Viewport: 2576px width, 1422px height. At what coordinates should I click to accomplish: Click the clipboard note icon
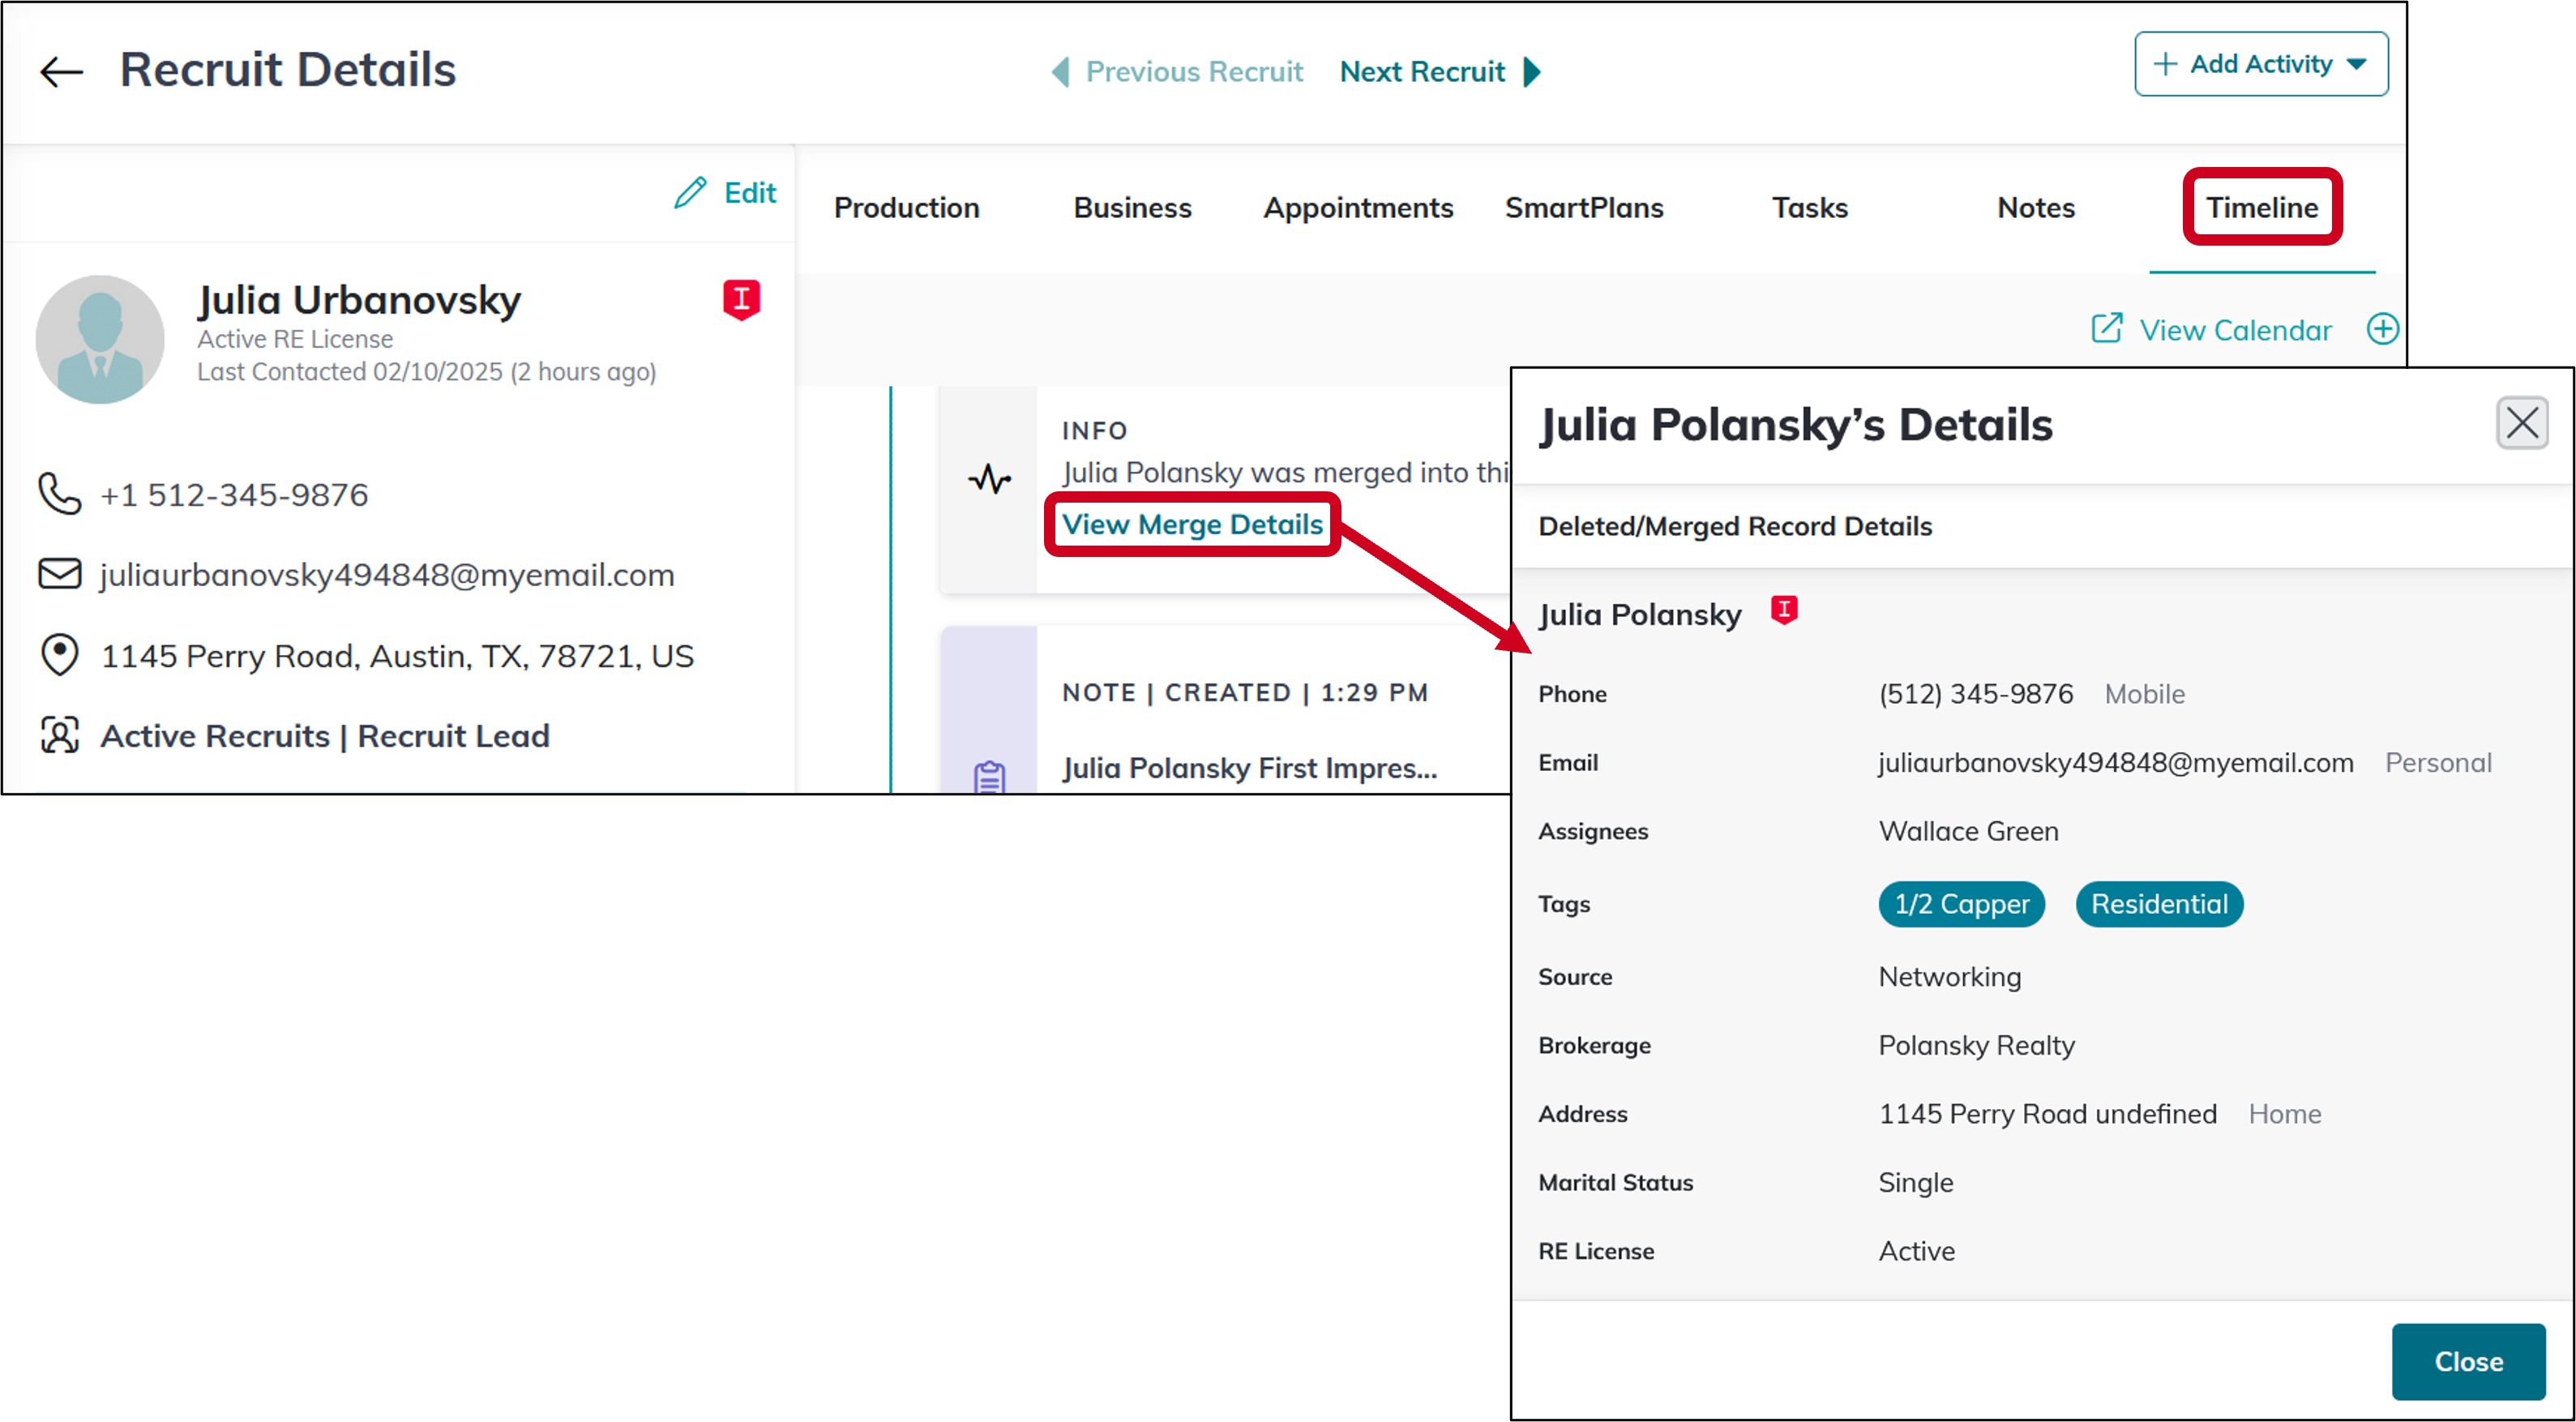pyautogui.click(x=989, y=776)
